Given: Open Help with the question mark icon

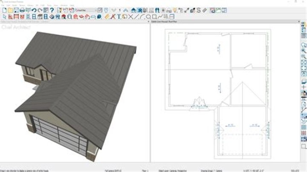Looking at the screenshot, I should pyautogui.click(x=52, y=10).
